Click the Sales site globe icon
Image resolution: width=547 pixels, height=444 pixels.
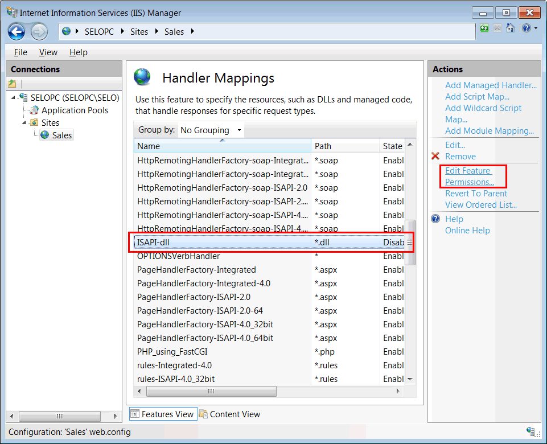pyautogui.click(x=44, y=135)
